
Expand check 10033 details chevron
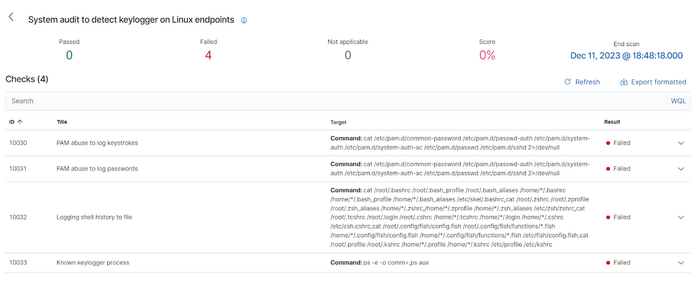[x=681, y=263]
